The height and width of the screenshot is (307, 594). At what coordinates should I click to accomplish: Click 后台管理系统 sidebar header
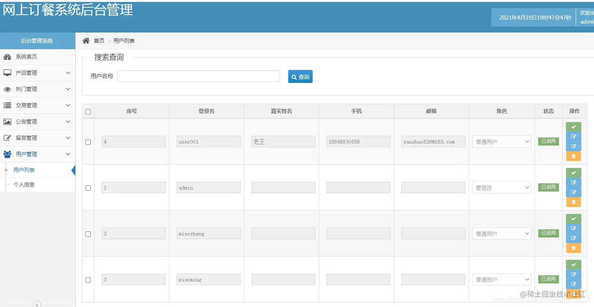37,41
